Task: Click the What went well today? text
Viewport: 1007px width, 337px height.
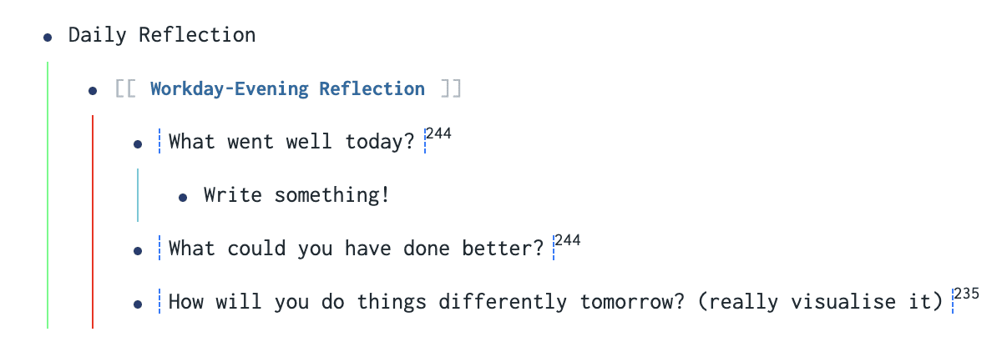Action: coord(291,142)
